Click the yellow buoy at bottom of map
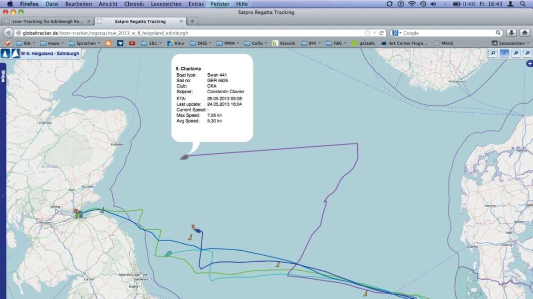 point(366,293)
